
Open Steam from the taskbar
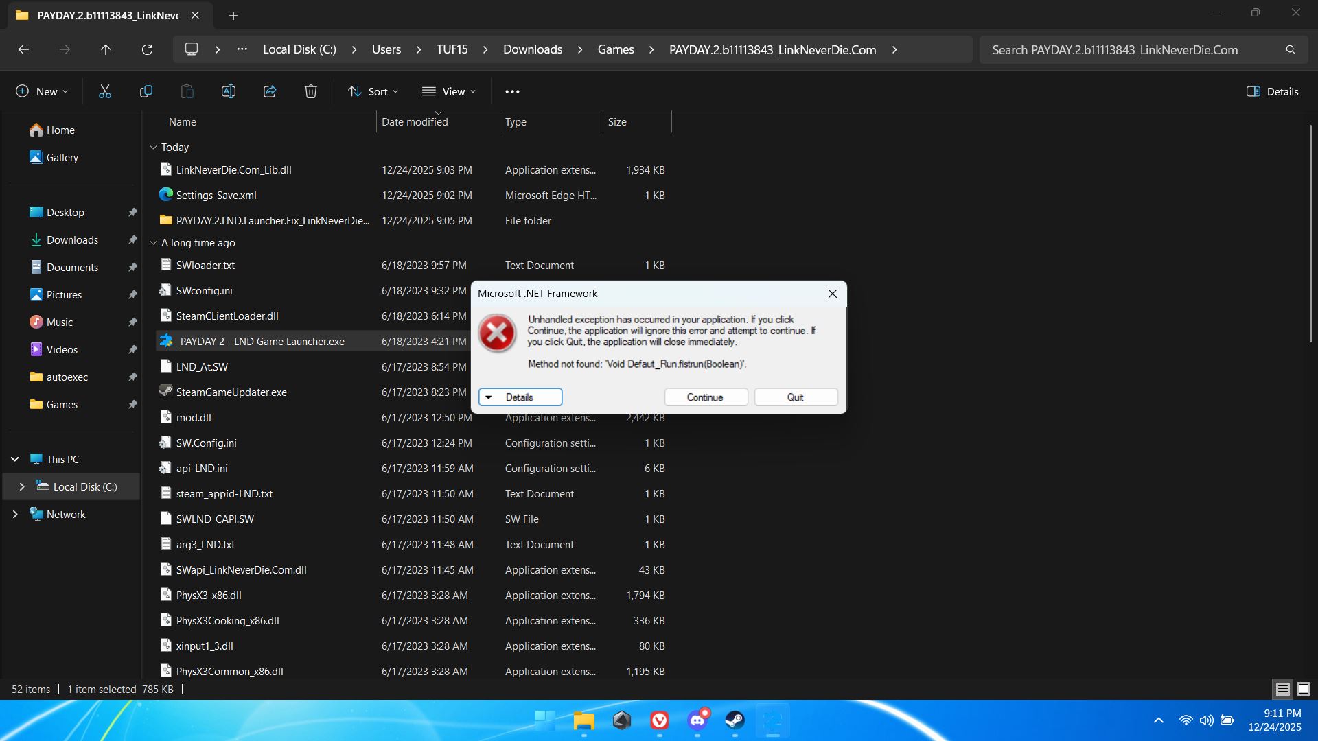point(735,720)
